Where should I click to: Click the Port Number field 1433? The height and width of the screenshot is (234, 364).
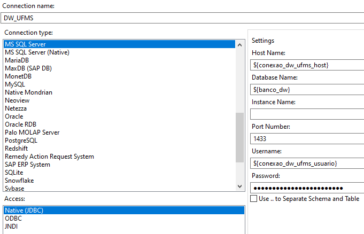pyautogui.click(x=307, y=139)
